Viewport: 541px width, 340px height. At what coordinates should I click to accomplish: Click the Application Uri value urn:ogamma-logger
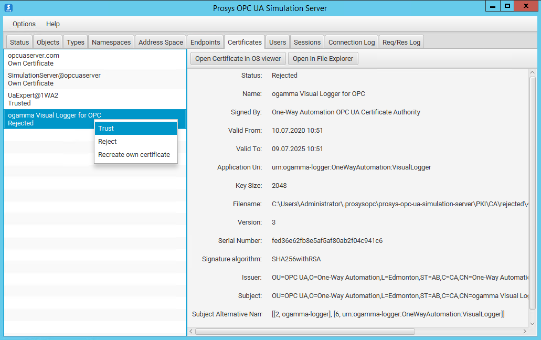(x=351, y=167)
